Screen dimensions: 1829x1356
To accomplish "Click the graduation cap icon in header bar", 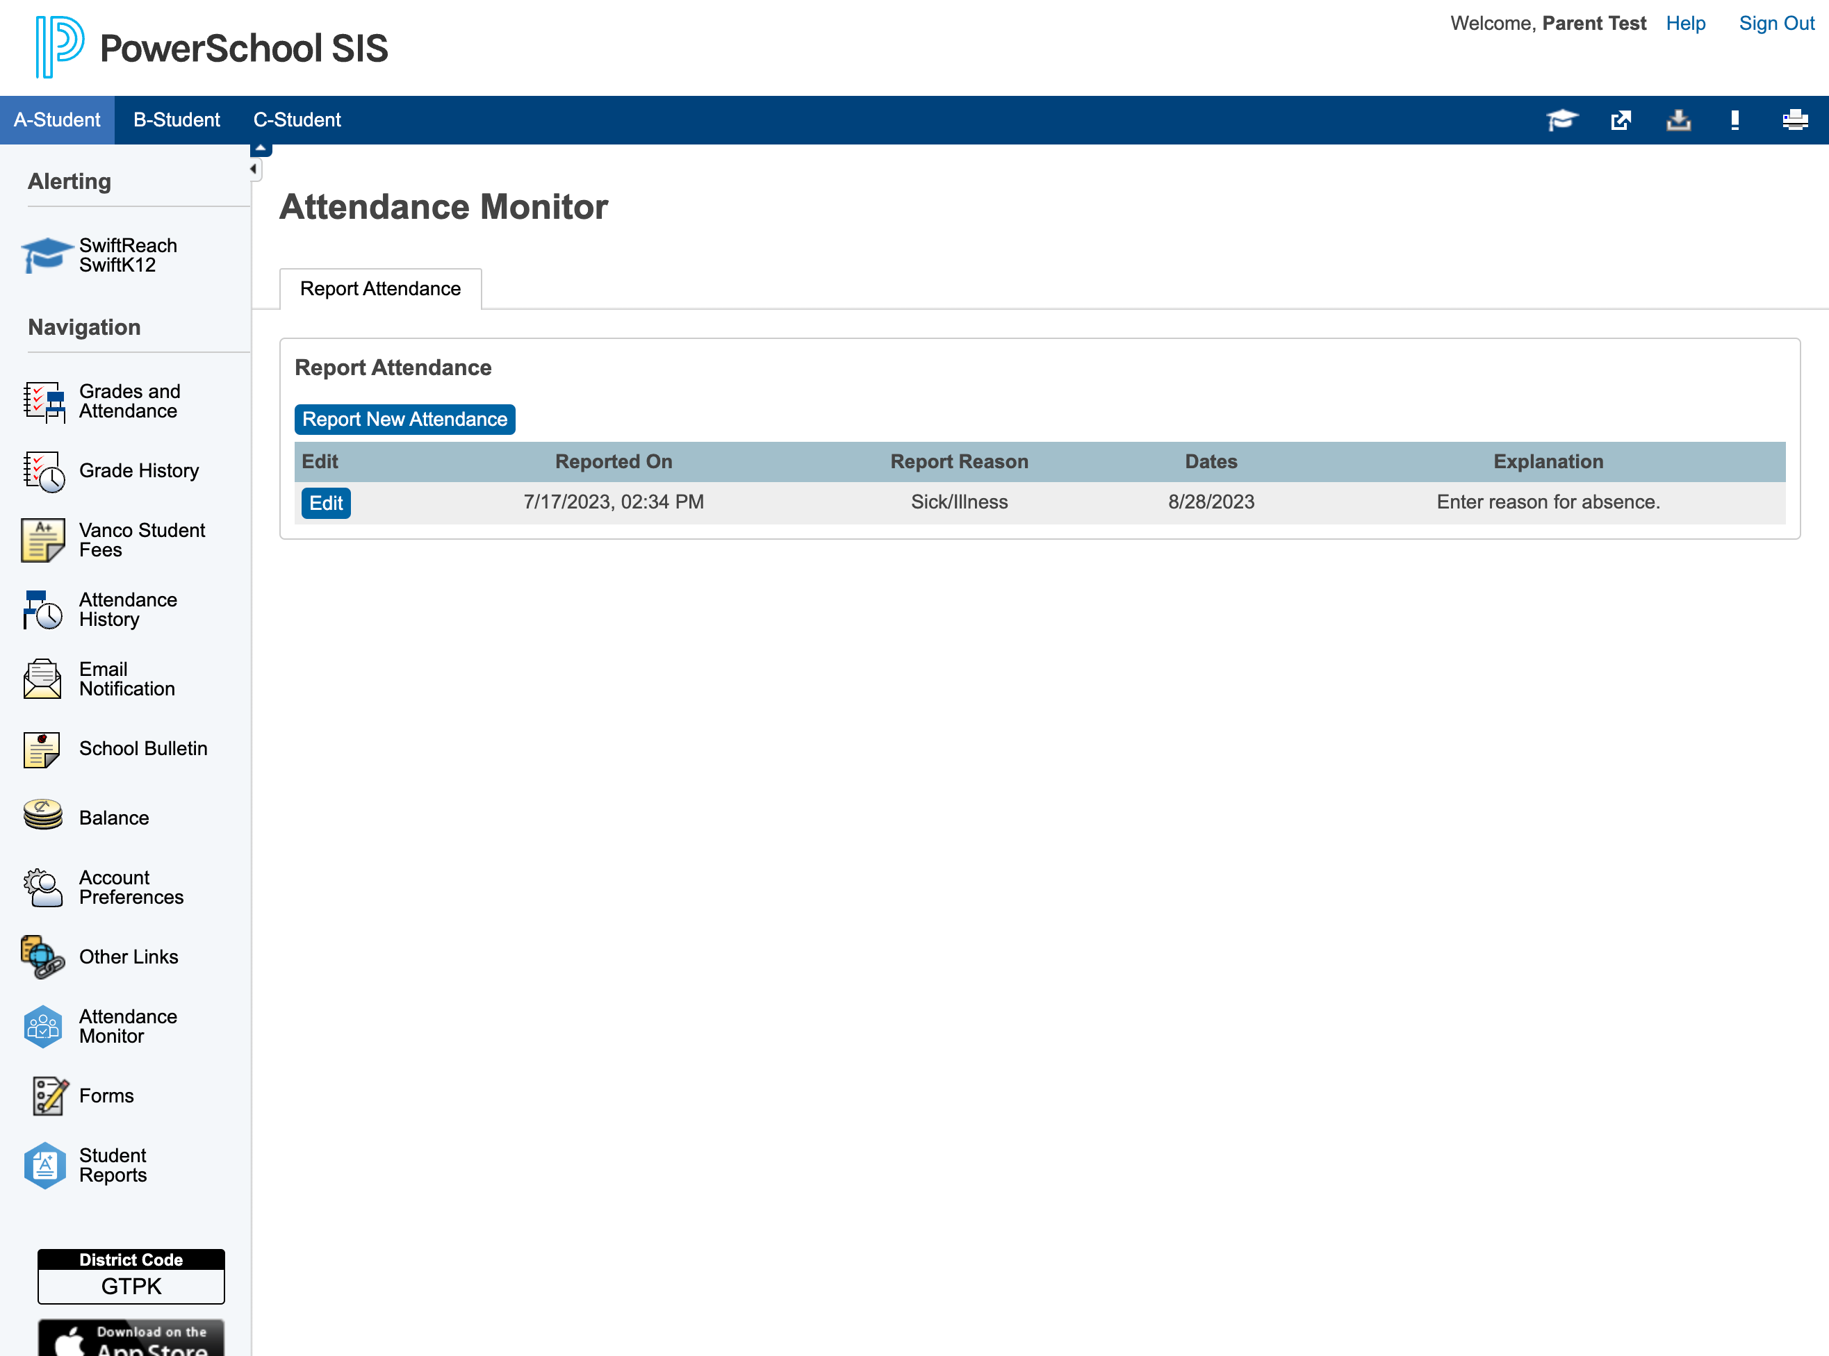I will point(1562,120).
